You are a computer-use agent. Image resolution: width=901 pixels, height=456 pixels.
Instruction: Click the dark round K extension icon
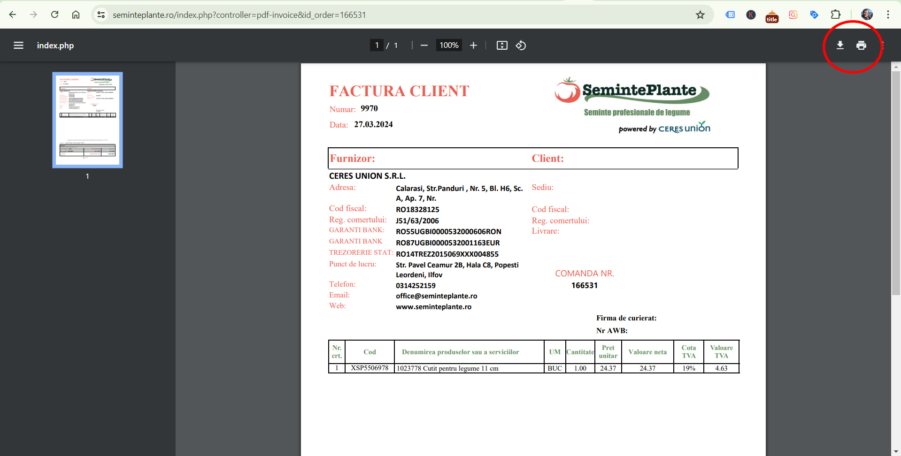pyautogui.click(x=751, y=15)
